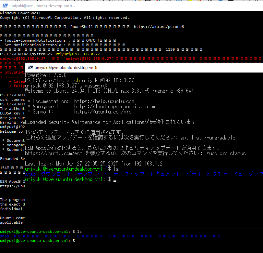Click the 'ドキュメント' folder name
This screenshot has width=263, height=253.
[x=165, y=174]
